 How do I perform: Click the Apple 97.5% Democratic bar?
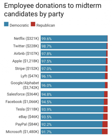click(73, 61)
